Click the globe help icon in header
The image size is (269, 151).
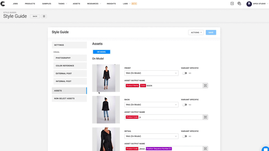coord(239,4)
